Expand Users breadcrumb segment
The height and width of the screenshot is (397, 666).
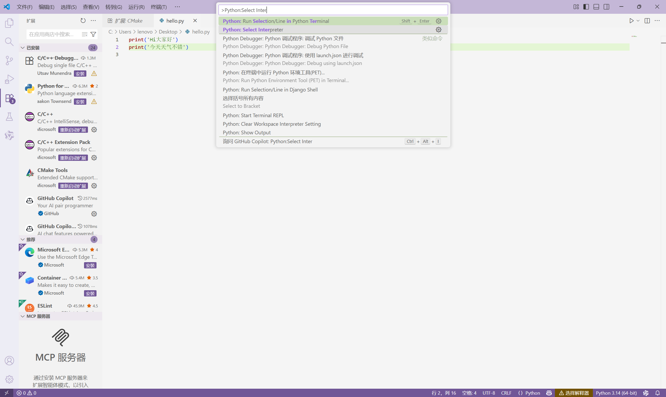[x=125, y=31]
